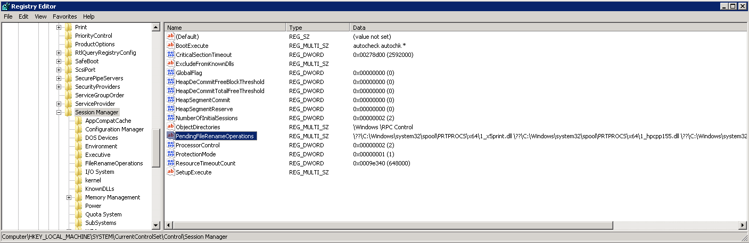Click the ResourceTimeoutCount DWORD icon
This screenshot has height=243, width=749.
click(x=171, y=163)
